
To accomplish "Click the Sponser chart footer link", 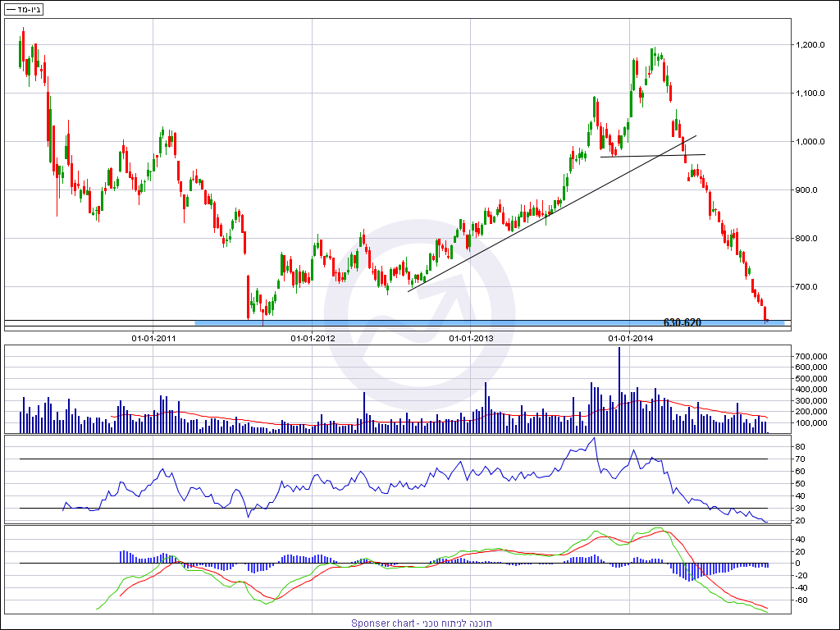I will 422,623.
